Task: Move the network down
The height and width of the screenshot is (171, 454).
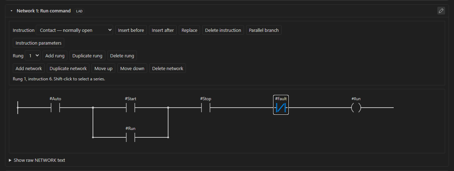Action: coord(132,68)
